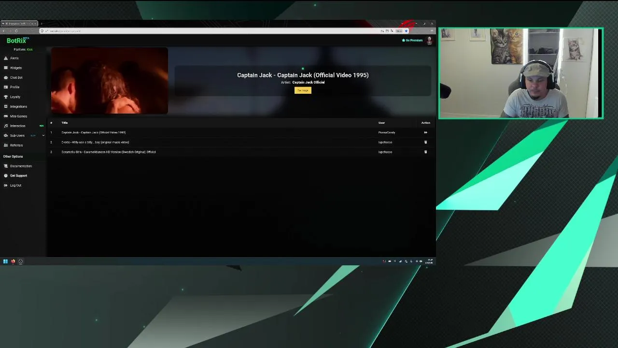Screen dimensions: 618x348
Task: Open Documentation under Other Options
Action: coord(21,166)
